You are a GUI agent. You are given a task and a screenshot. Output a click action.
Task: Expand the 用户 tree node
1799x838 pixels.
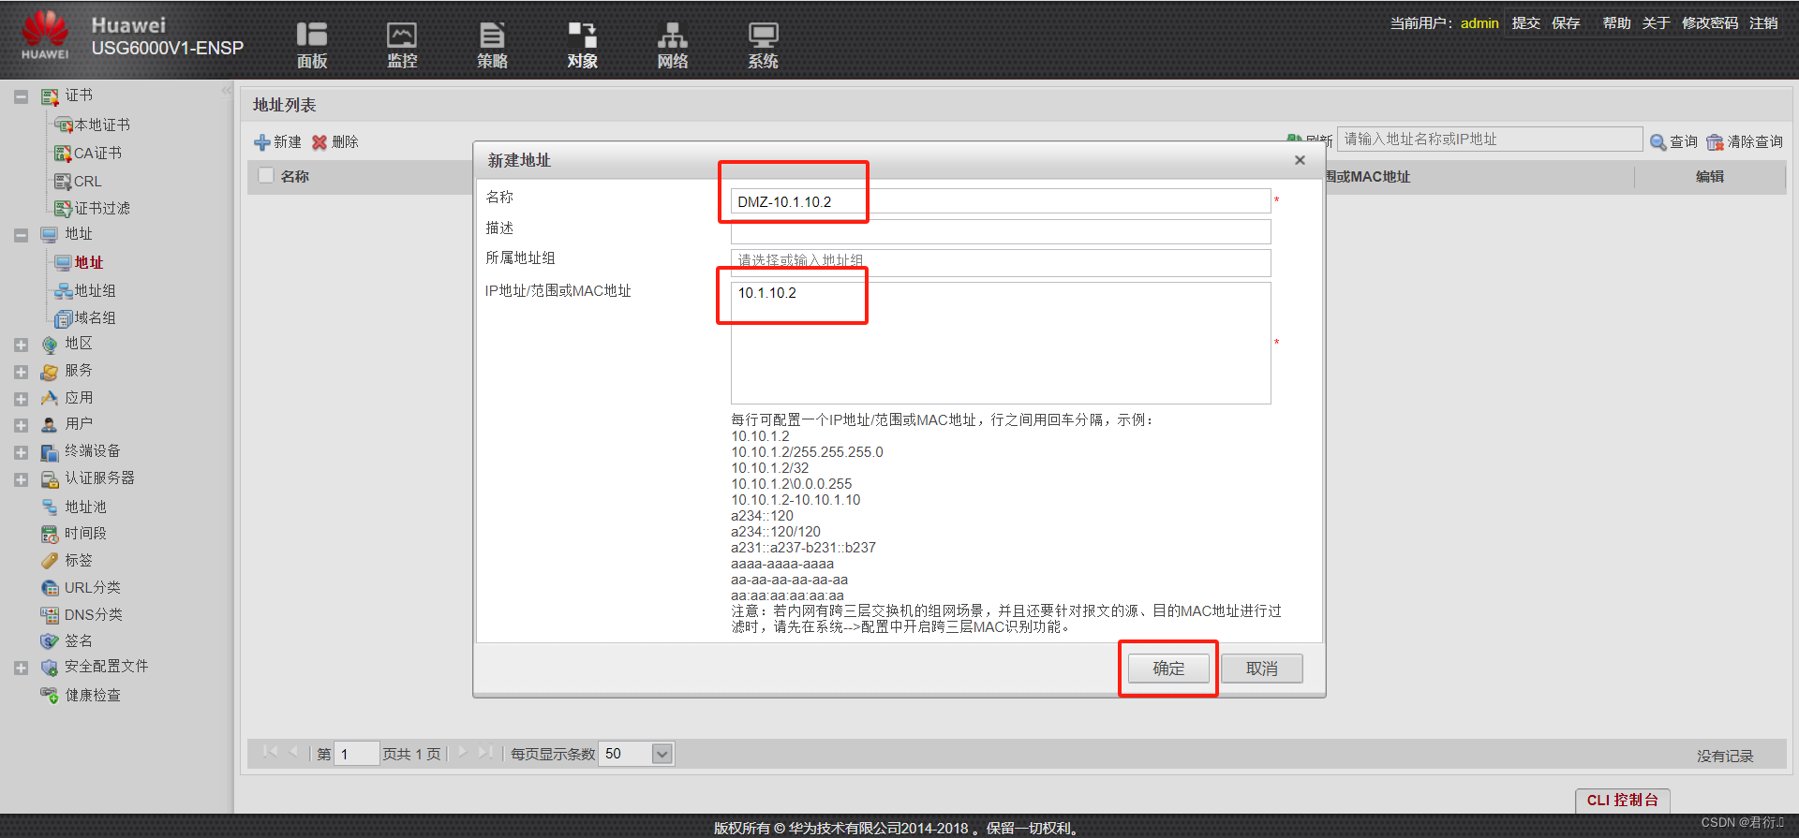[21, 425]
